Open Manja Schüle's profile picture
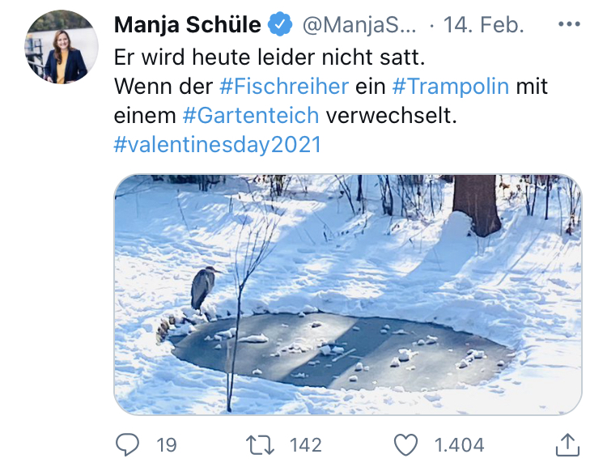 pos(62,47)
